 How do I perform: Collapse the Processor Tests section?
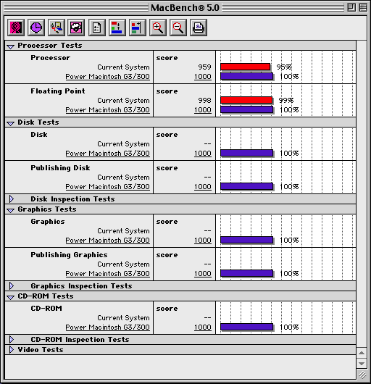[11, 46]
